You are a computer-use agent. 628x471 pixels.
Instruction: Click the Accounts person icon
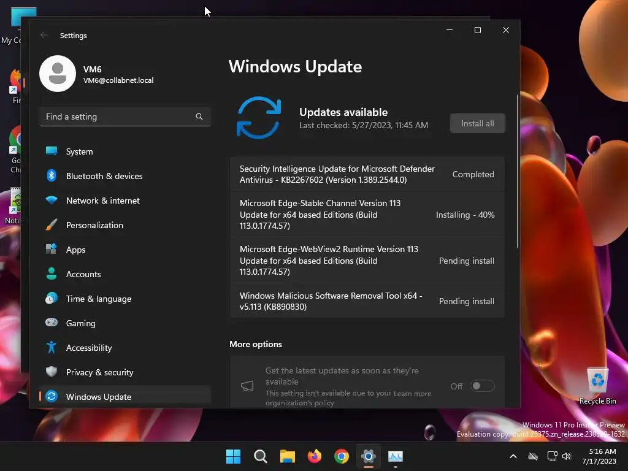click(x=52, y=274)
